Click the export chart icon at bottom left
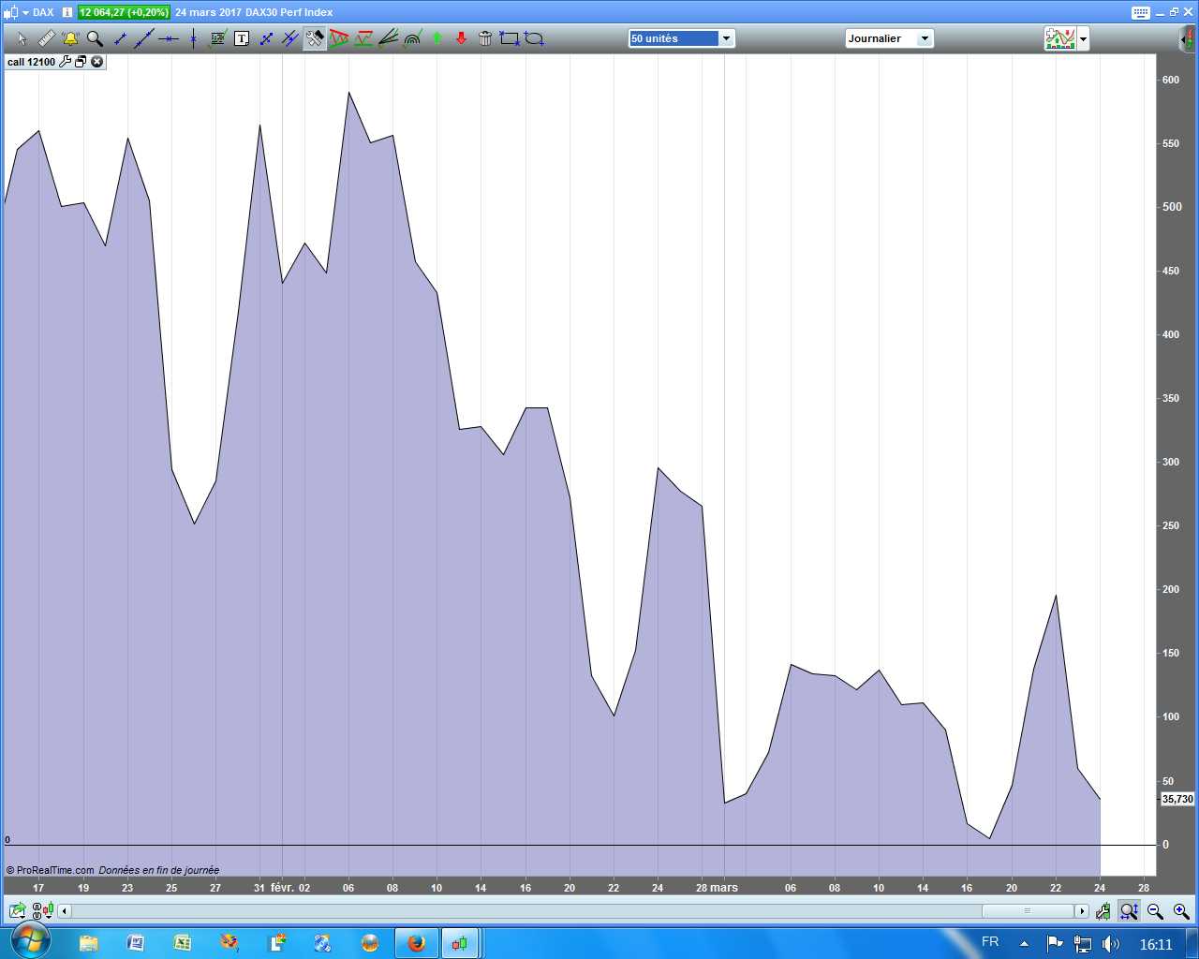The image size is (1199, 959). [18, 910]
